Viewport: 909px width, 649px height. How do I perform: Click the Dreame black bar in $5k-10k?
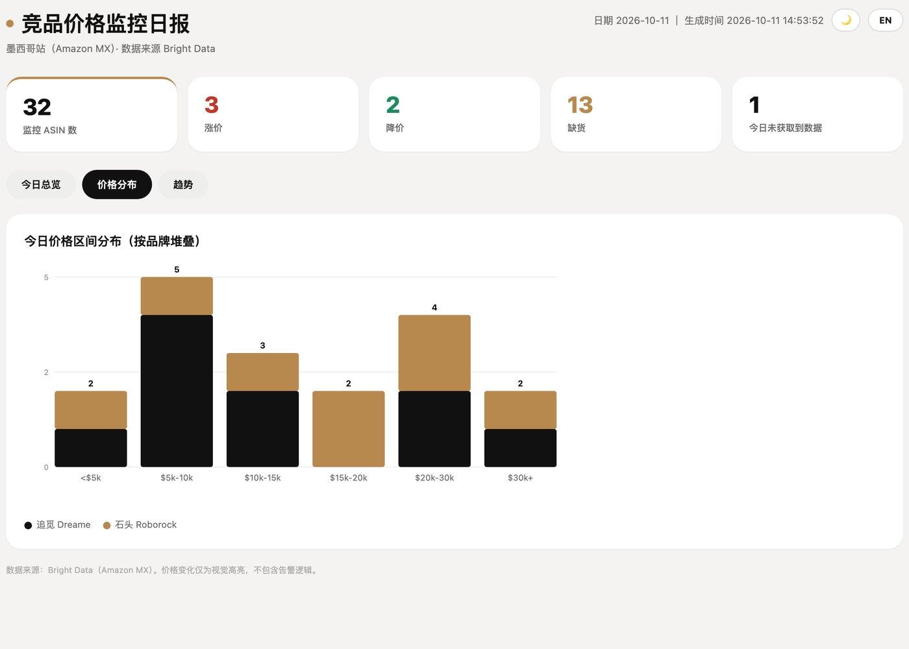click(177, 391)
